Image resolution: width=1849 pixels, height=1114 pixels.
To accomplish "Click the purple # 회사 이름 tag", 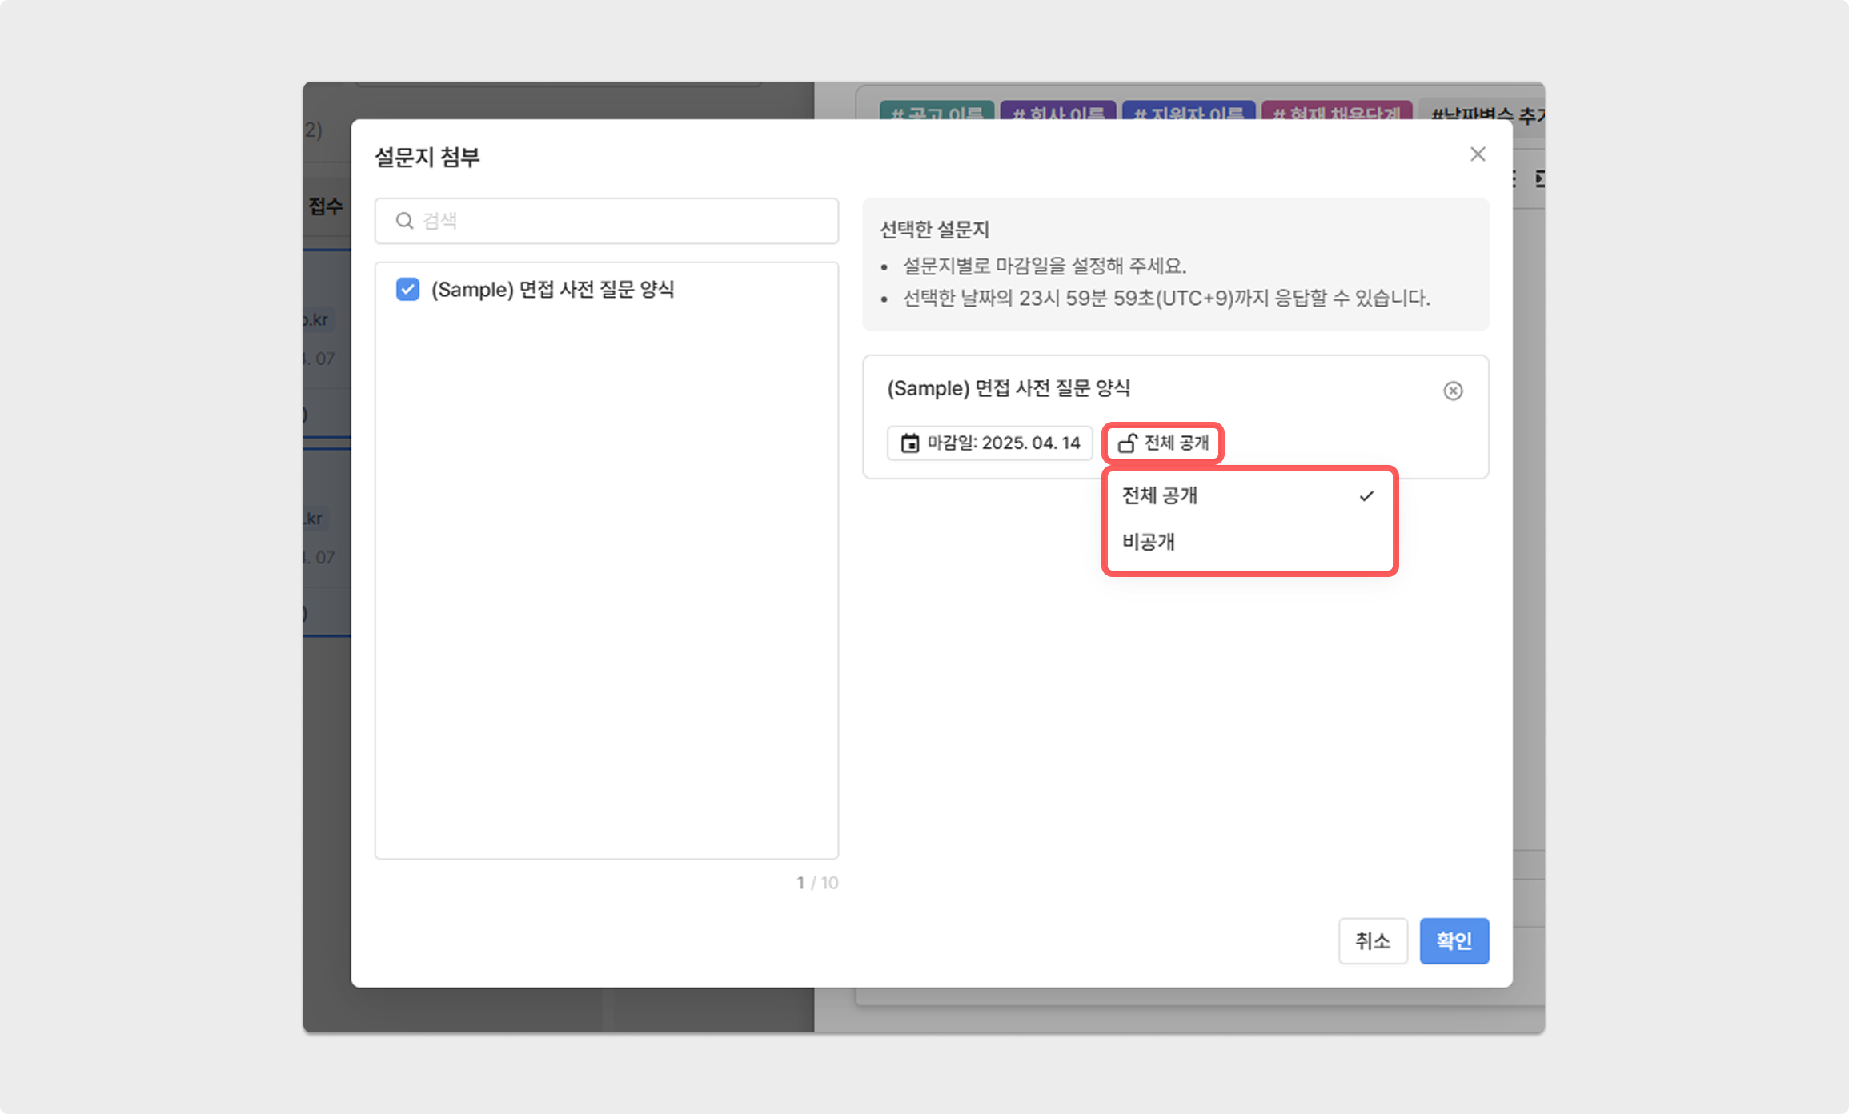I will coord(1058,111).
